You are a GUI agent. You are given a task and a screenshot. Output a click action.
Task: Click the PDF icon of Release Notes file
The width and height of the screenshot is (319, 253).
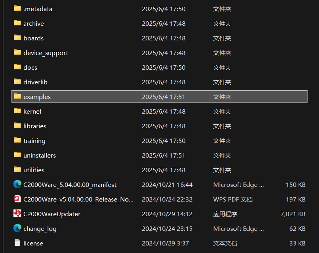(17, 199)
